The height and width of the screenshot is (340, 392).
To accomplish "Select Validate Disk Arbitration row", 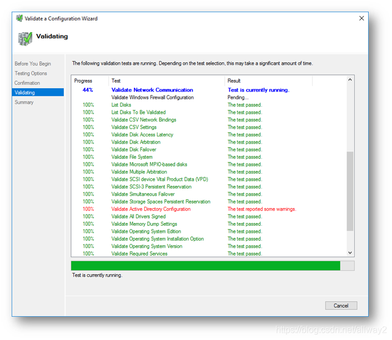I will click(209, 142).
